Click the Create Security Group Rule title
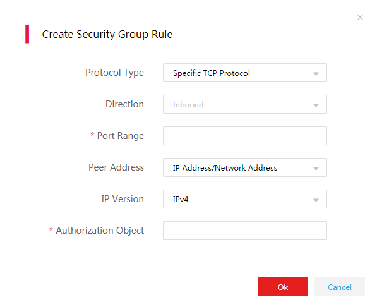377x307 pixels. coord(107,34)
